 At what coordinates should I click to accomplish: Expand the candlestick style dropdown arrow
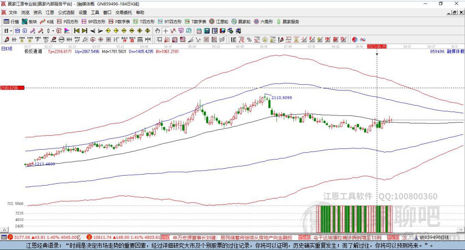point(53,31)
